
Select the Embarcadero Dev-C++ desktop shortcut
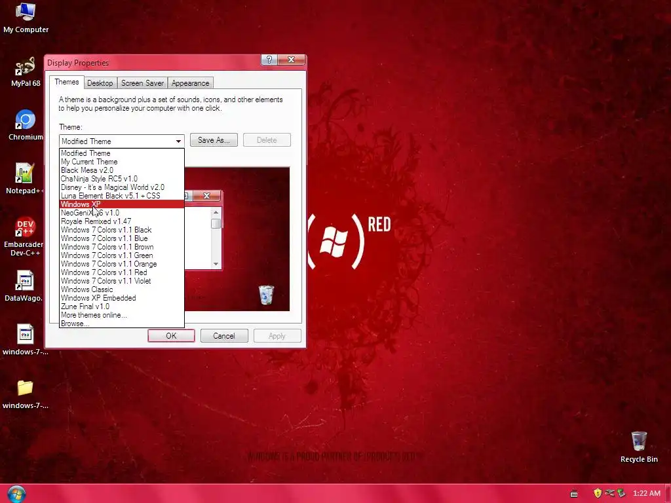[24, 236]
